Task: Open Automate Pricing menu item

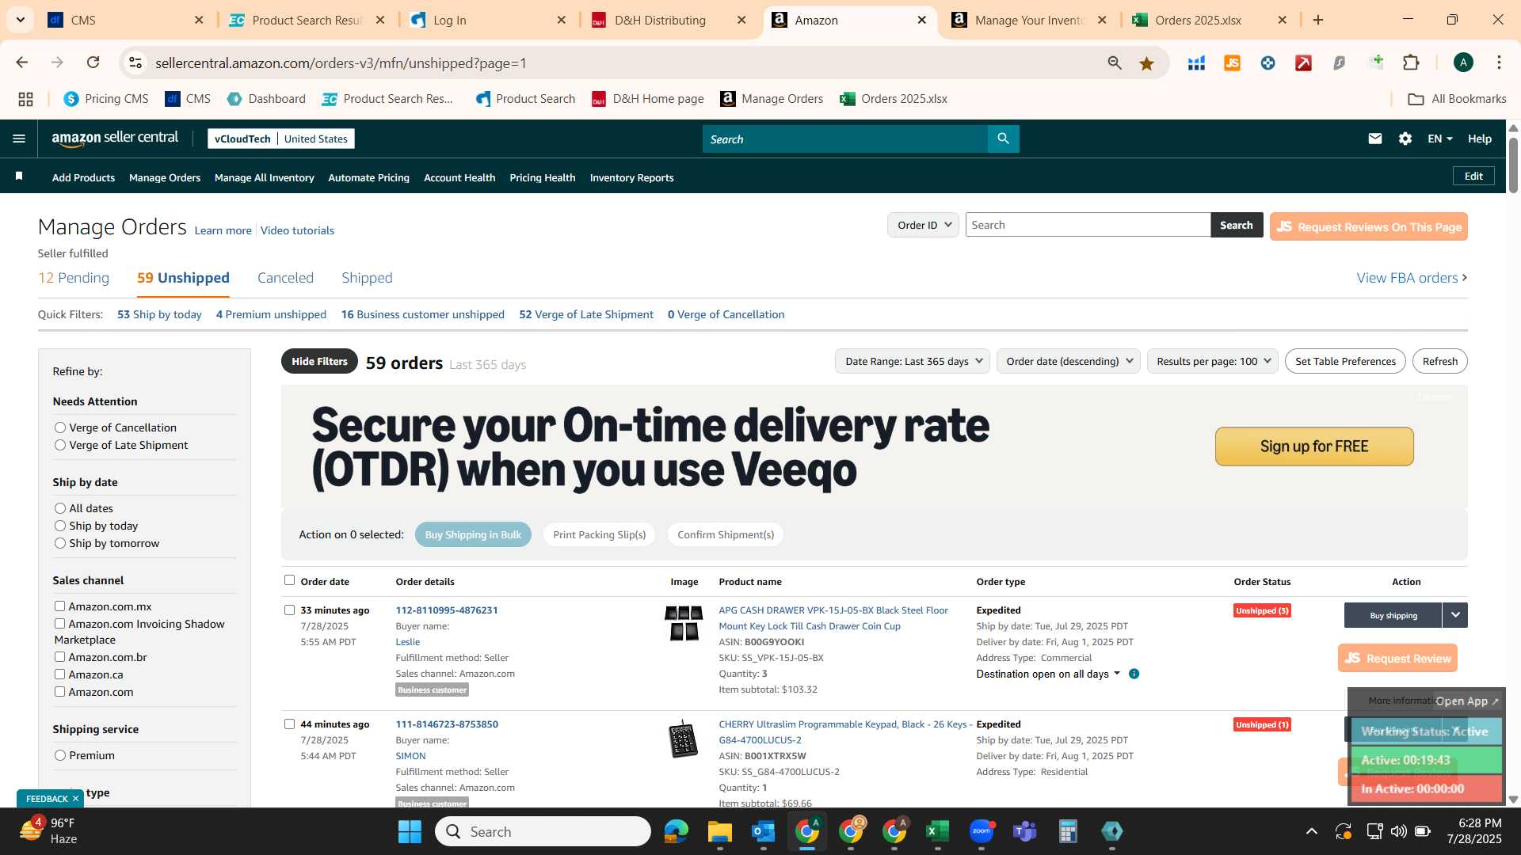Action: [x=368, y=177]
